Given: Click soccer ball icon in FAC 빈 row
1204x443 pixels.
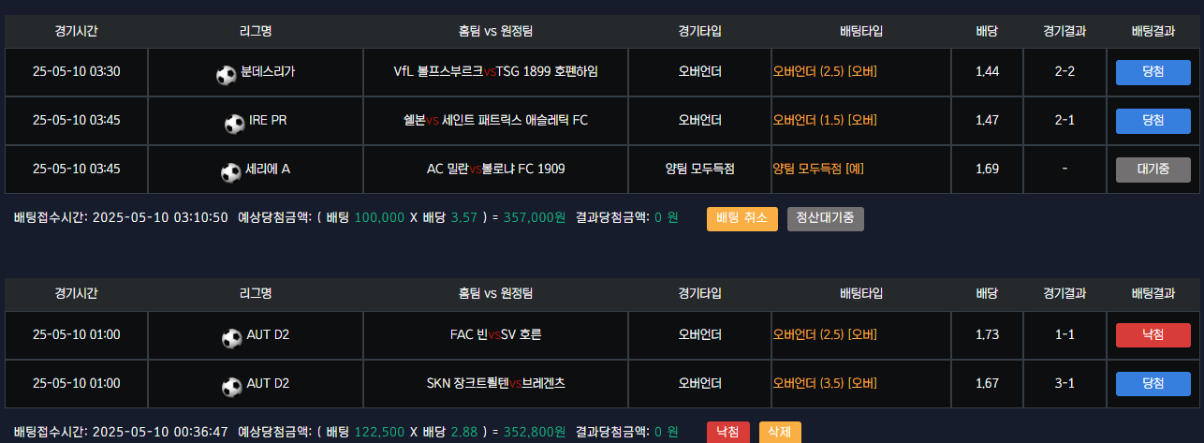Looking at the screenshot, I should [231, 337].
